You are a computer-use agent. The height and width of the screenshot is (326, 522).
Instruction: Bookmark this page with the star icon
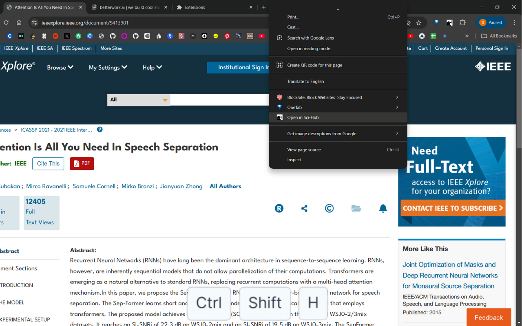[x=419, y=23]
